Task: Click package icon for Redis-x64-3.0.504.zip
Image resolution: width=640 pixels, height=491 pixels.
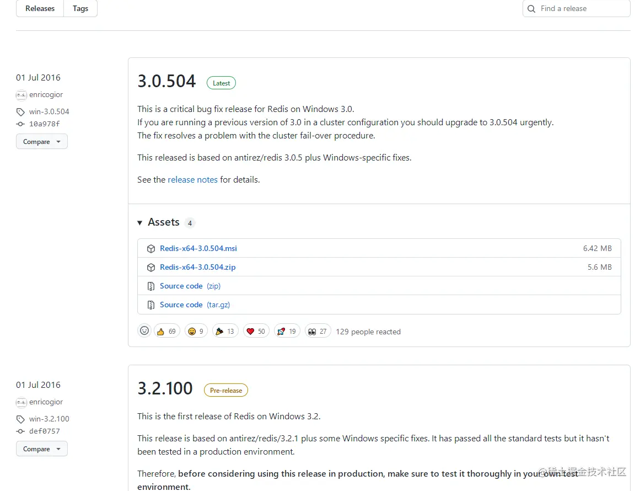Action: point(151,267)
